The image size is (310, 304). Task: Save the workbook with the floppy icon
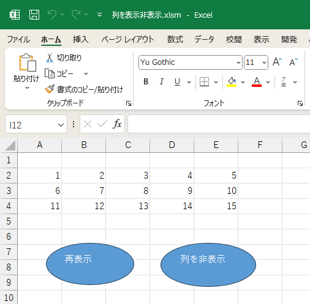click(x=34, y=15)
